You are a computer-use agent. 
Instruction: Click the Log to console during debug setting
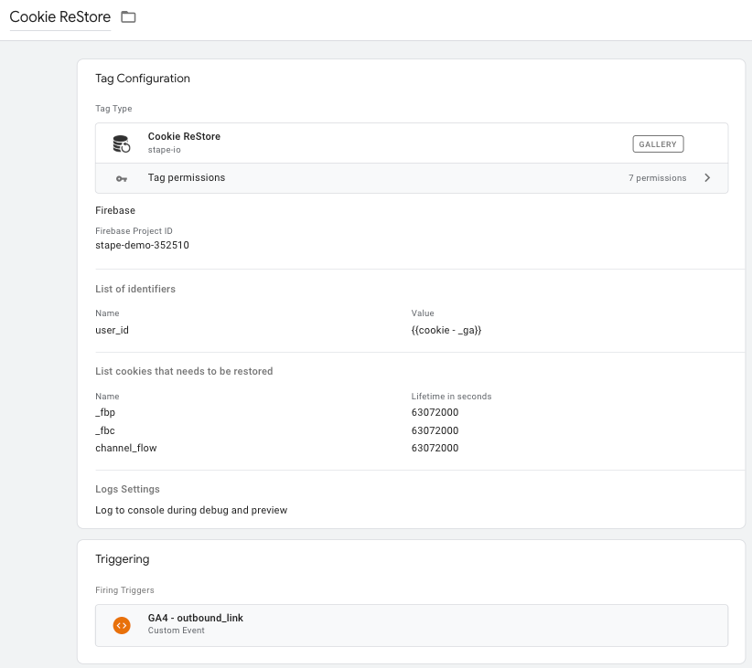pos(191,510)
